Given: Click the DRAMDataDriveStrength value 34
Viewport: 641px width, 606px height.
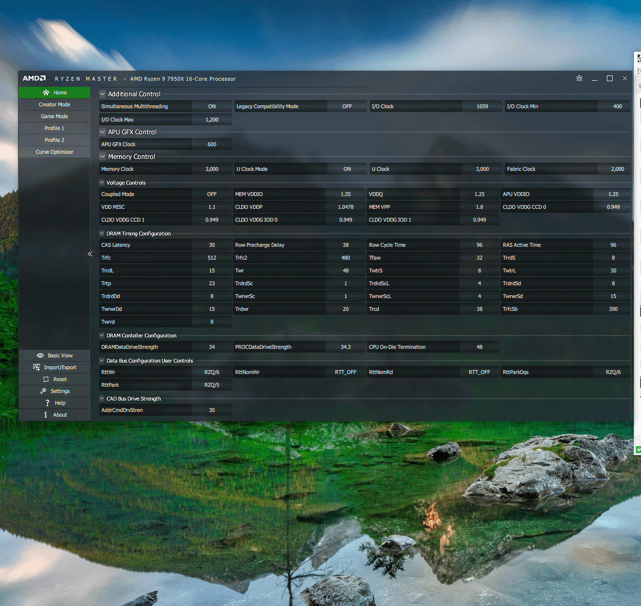Looking at the screenshot, I should (x=212, y=347).
